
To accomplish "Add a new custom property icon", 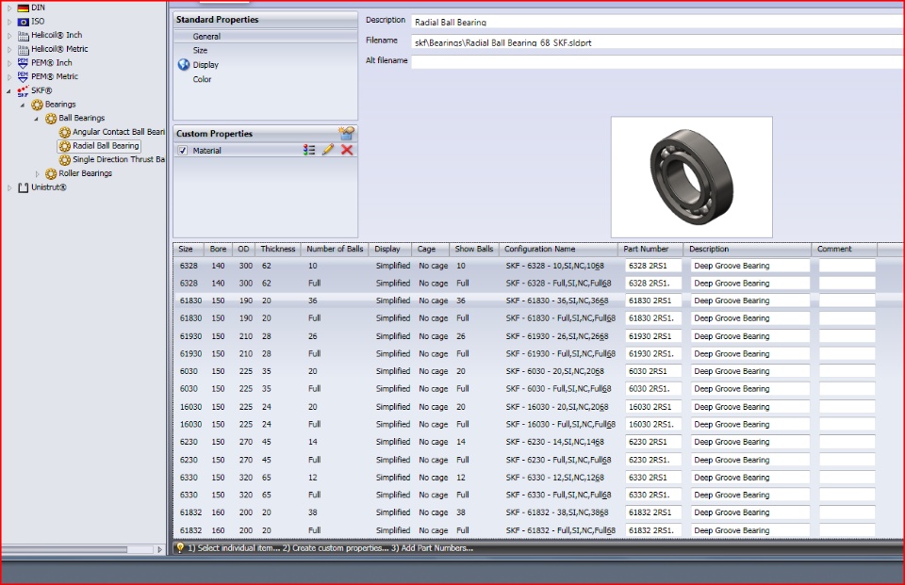I will click(346, 133).
